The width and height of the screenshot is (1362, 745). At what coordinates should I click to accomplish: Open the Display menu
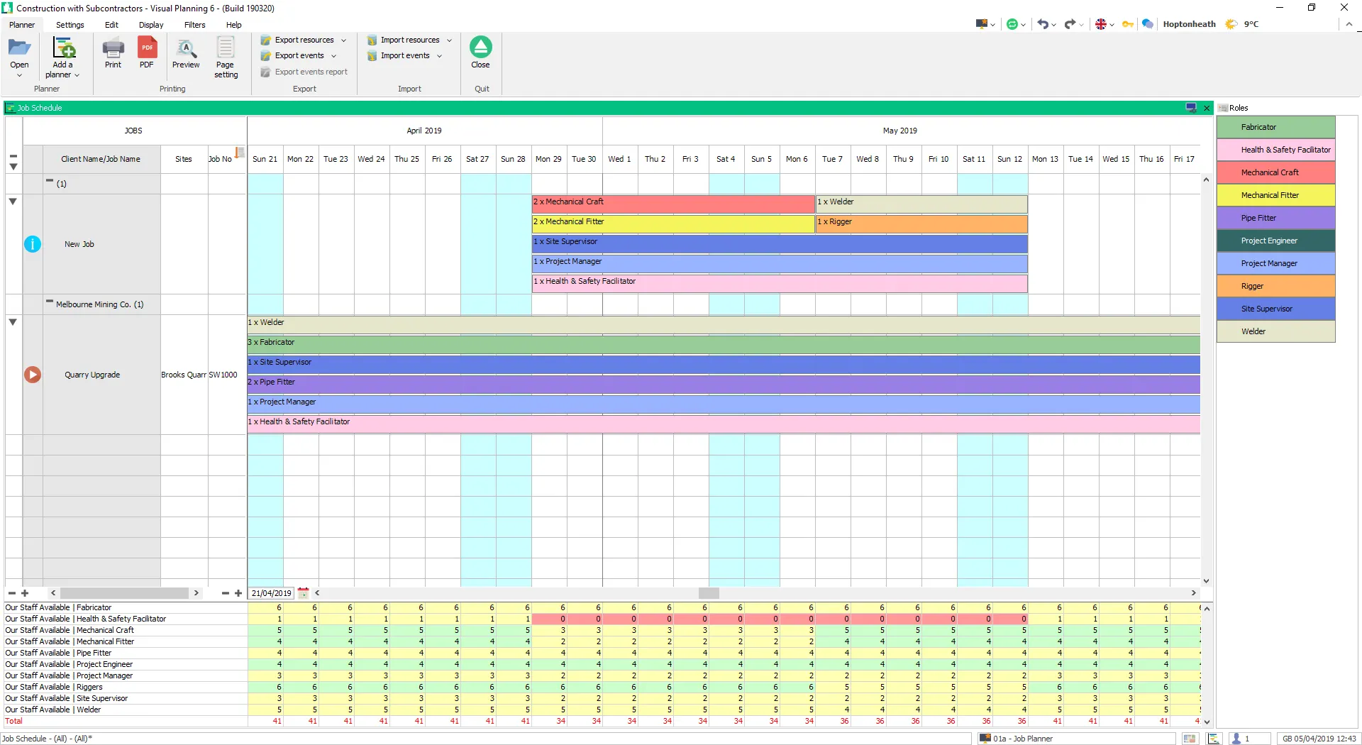[x=151, y=25]
